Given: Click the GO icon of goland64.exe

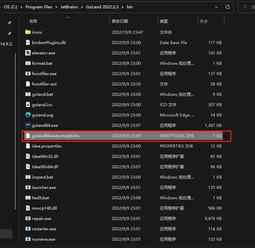Looking at the screenshot, I should (28, 125).
